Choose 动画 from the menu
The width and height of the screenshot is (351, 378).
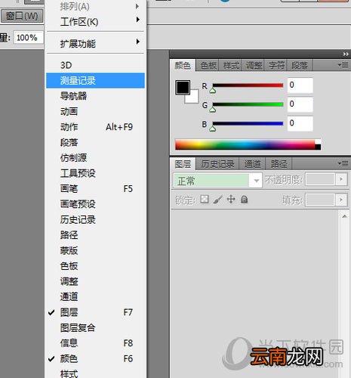(95, 111)
